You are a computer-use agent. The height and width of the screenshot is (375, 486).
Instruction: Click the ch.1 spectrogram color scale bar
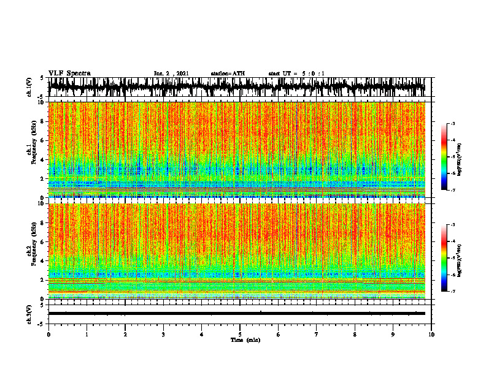[x=444, y=157]
